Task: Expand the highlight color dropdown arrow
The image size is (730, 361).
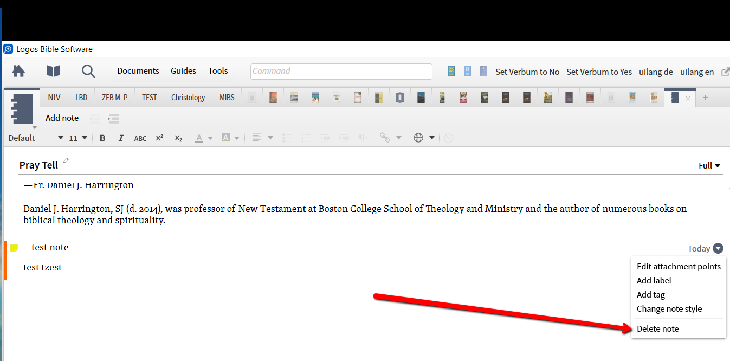Action: (237, 138)
